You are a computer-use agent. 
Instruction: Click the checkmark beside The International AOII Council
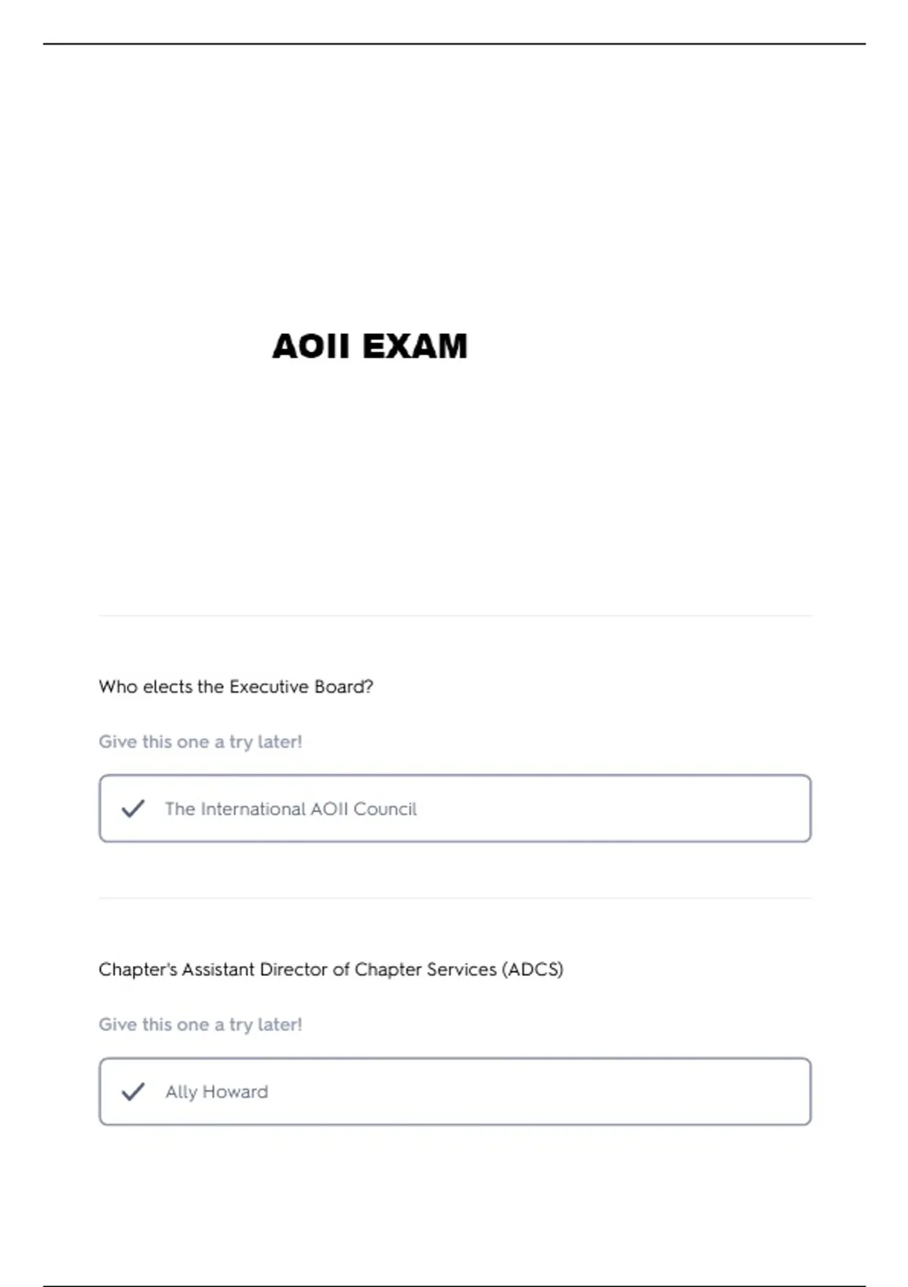point(133,809)
